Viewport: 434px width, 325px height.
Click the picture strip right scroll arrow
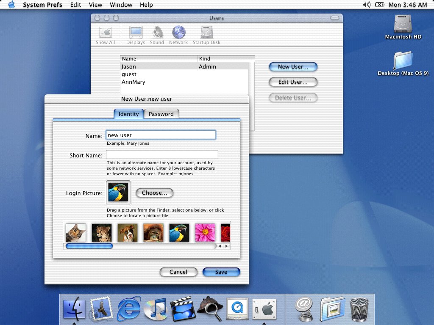(227, 246)
